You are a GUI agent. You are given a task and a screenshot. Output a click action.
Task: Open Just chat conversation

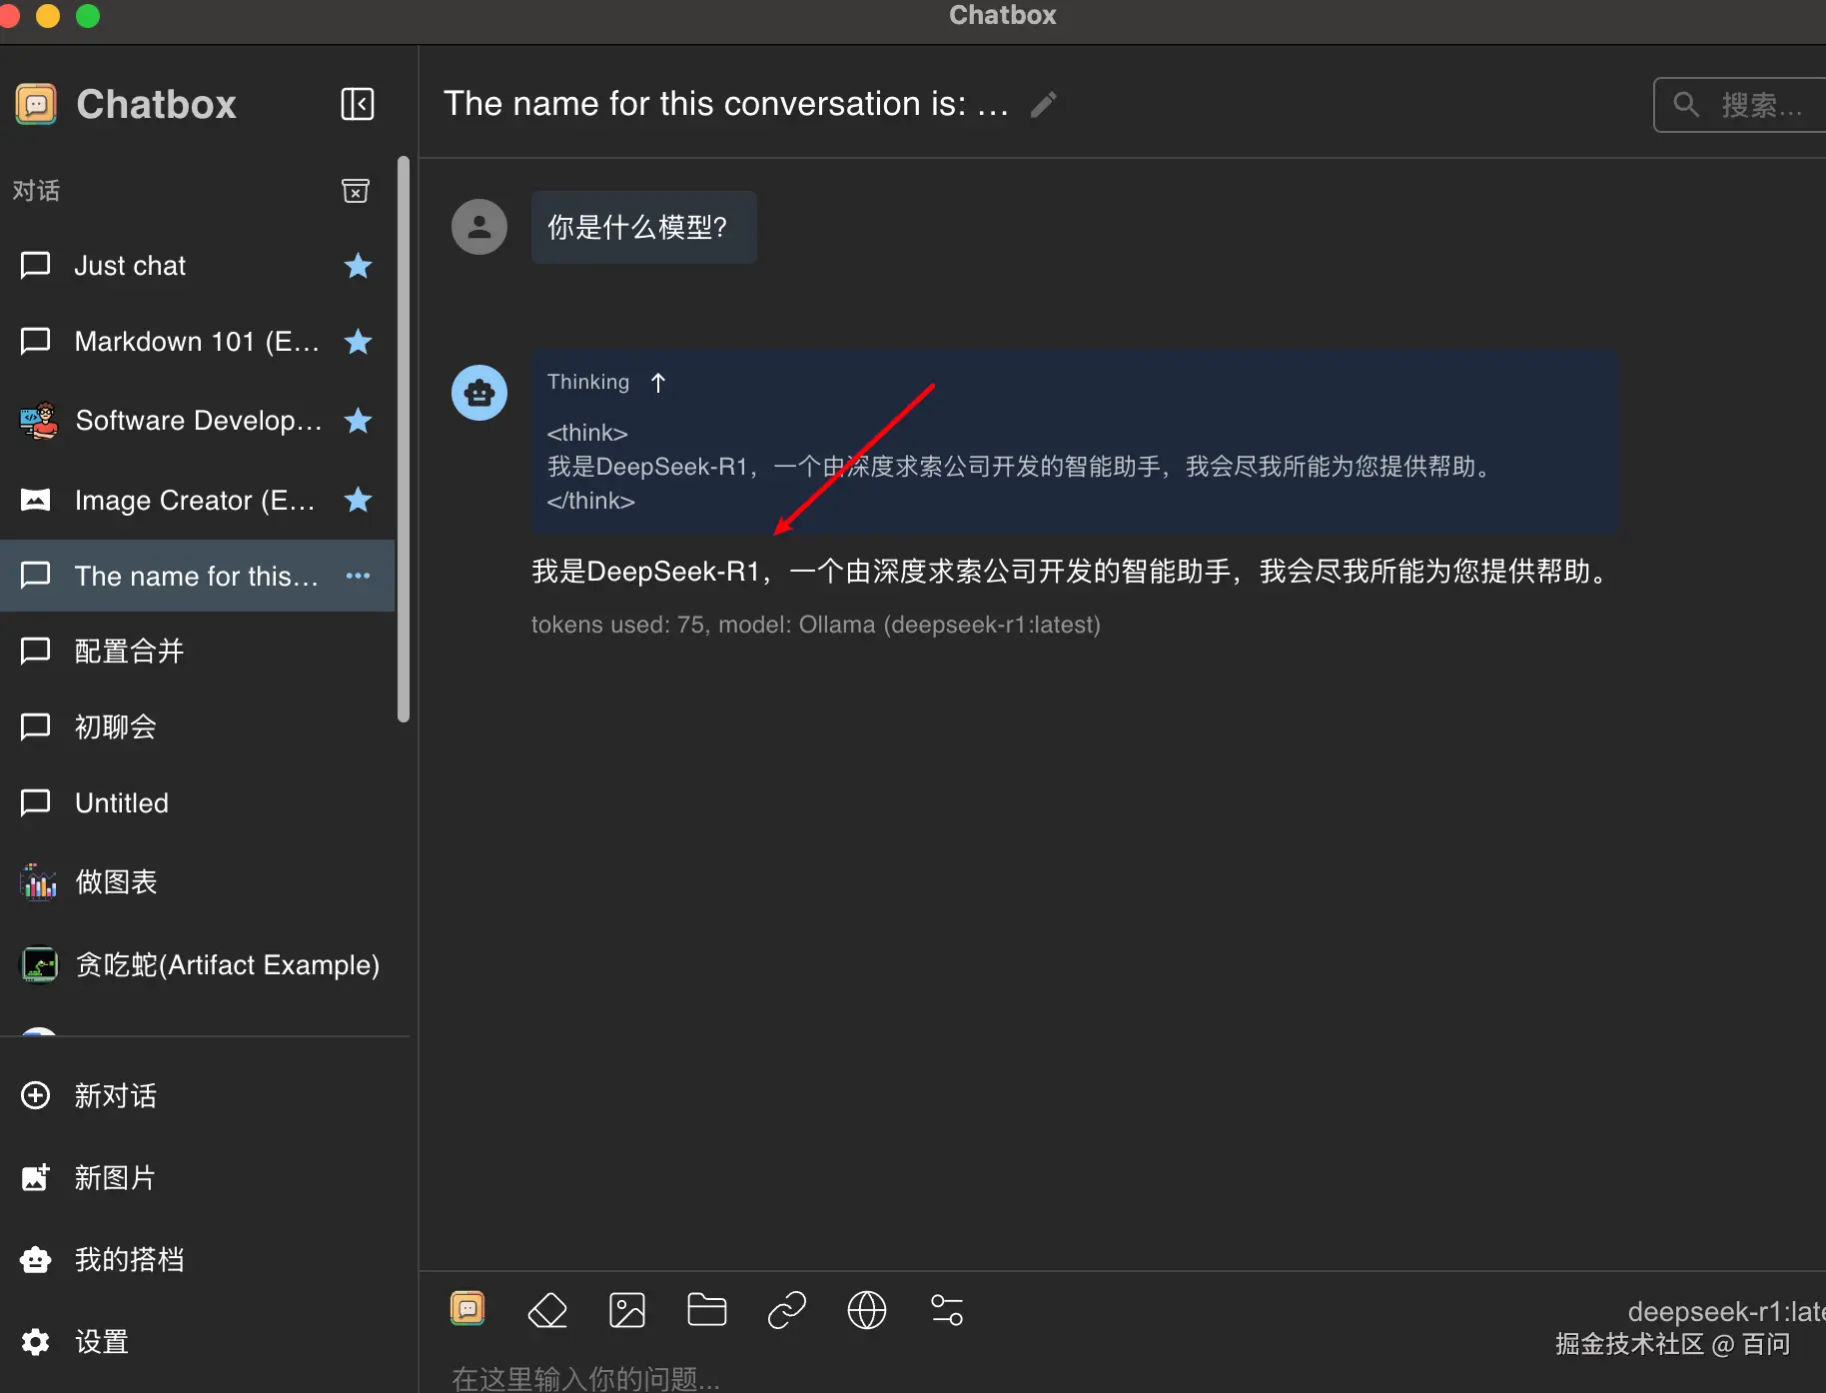197,266
